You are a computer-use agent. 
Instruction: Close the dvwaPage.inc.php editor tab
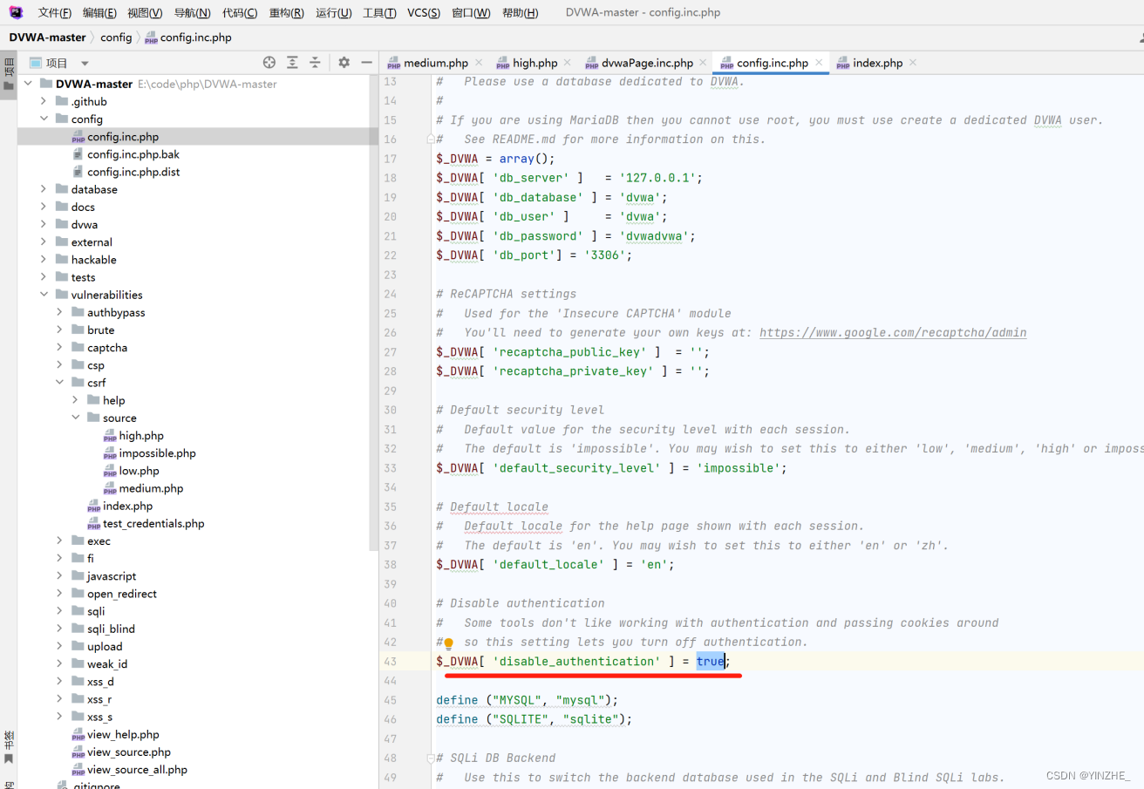pos(703,63)
